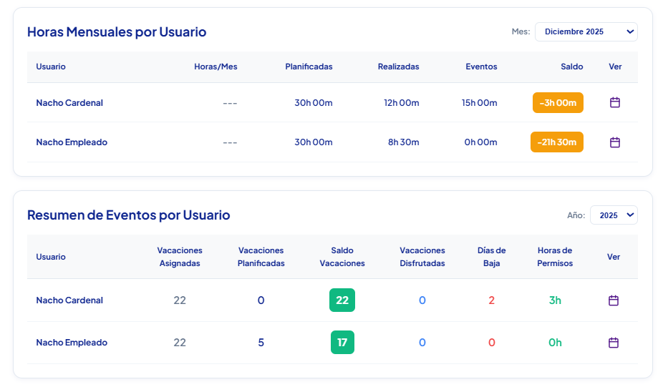The image size is (663, 387).
Task: Click the Resumen de Eventos por Usuario heading
Action: (x=129, y=215)
